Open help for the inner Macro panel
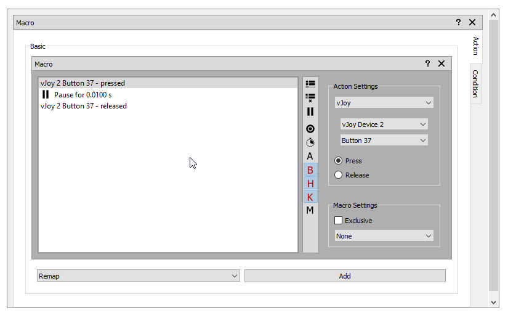The height and width of the screenshot is (318, 508). [428, 63]
